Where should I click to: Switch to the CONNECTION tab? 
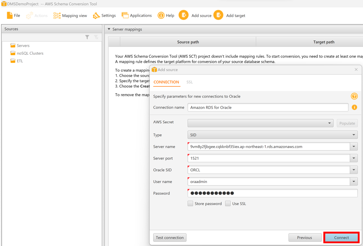(x=166, y=82)
